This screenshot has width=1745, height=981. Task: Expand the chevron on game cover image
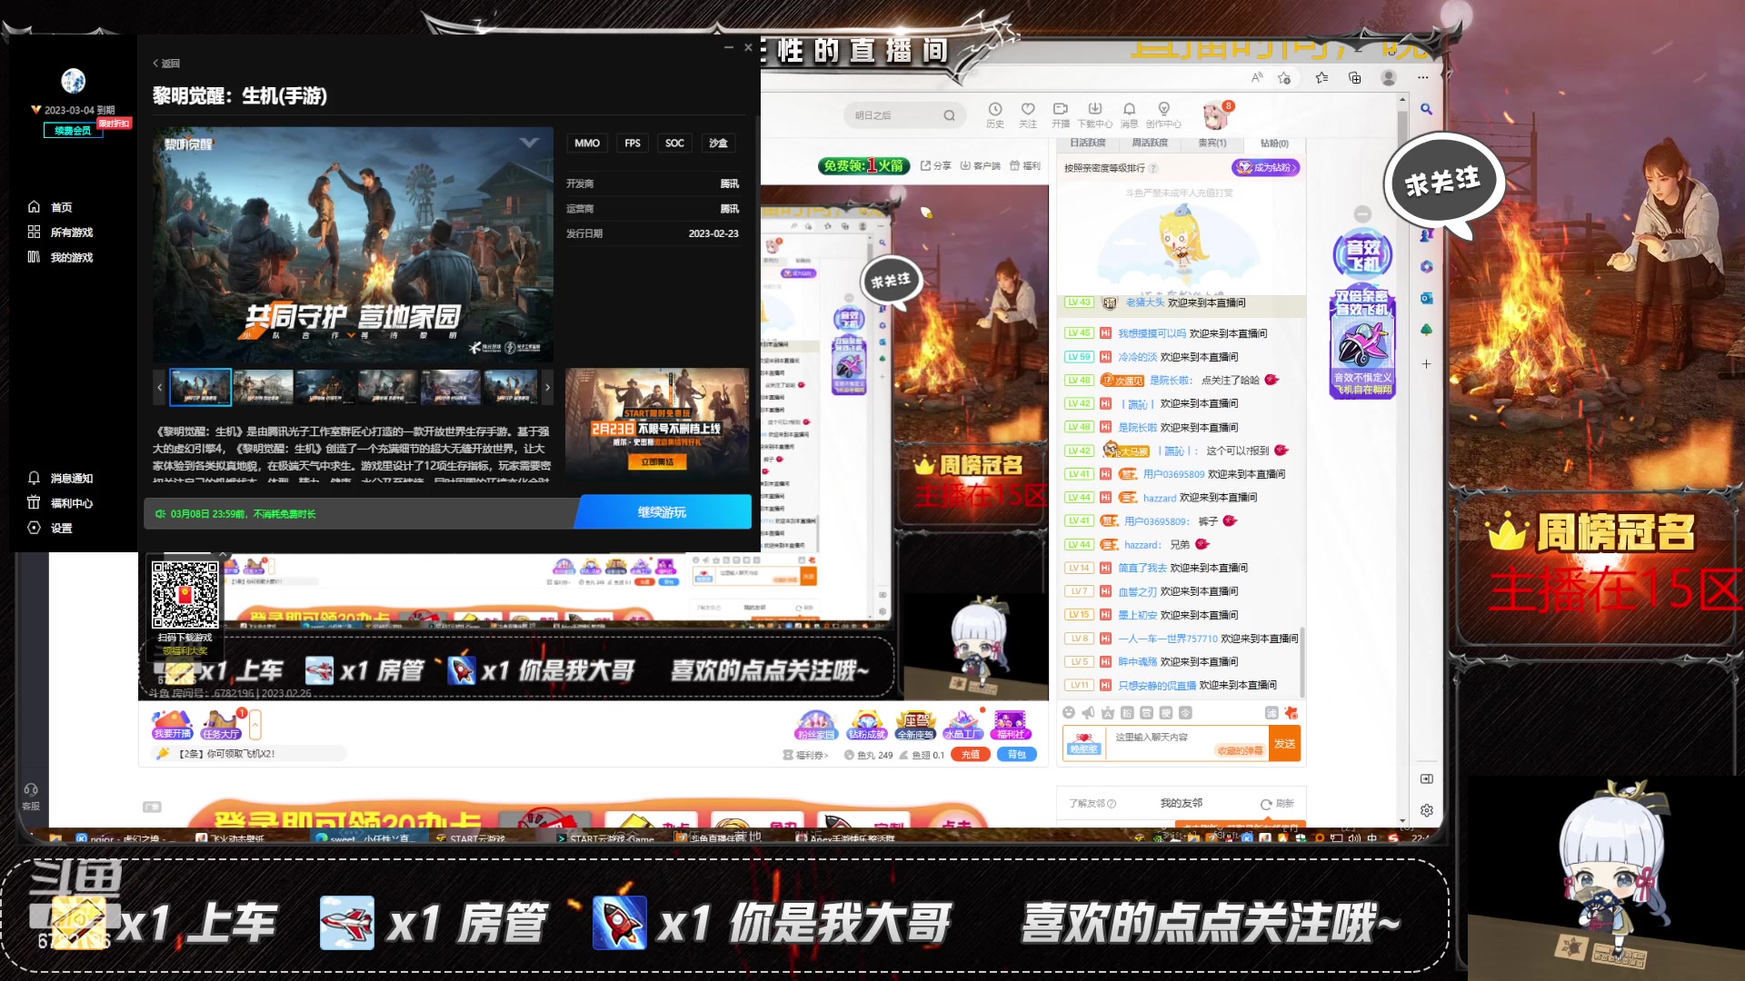tap(529, 143)
